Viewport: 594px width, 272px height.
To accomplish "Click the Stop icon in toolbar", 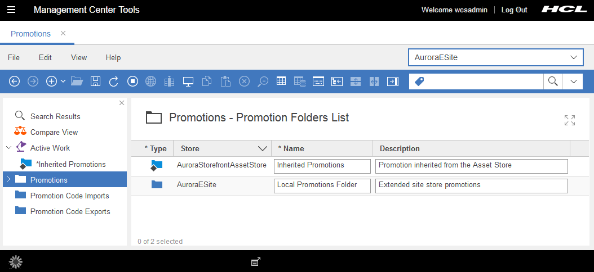I will coord(132,81).
